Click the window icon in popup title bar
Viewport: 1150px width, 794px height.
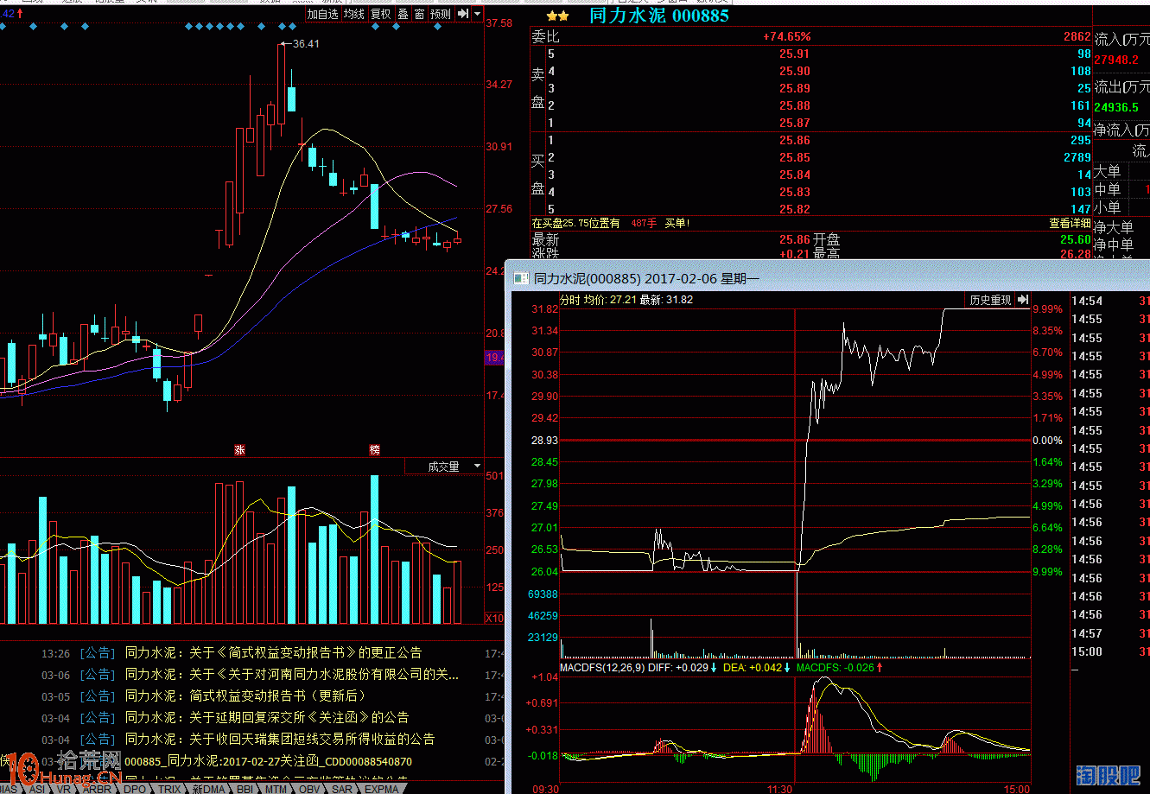[x=520, y=279]
